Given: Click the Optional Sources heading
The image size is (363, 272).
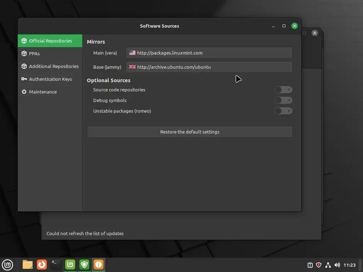Looking at the screenshot, I should pyautogui.click(x=108, y=80).
